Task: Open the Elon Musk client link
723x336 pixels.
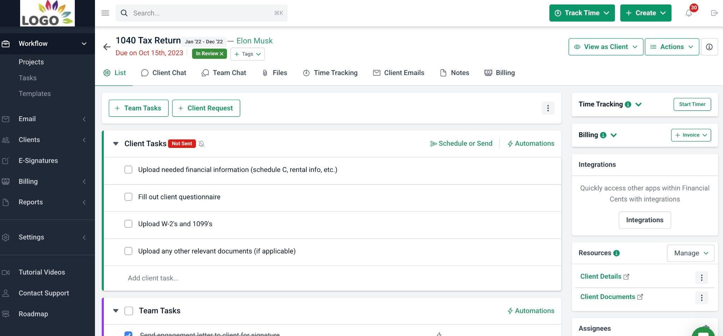Action: point(255,41)
